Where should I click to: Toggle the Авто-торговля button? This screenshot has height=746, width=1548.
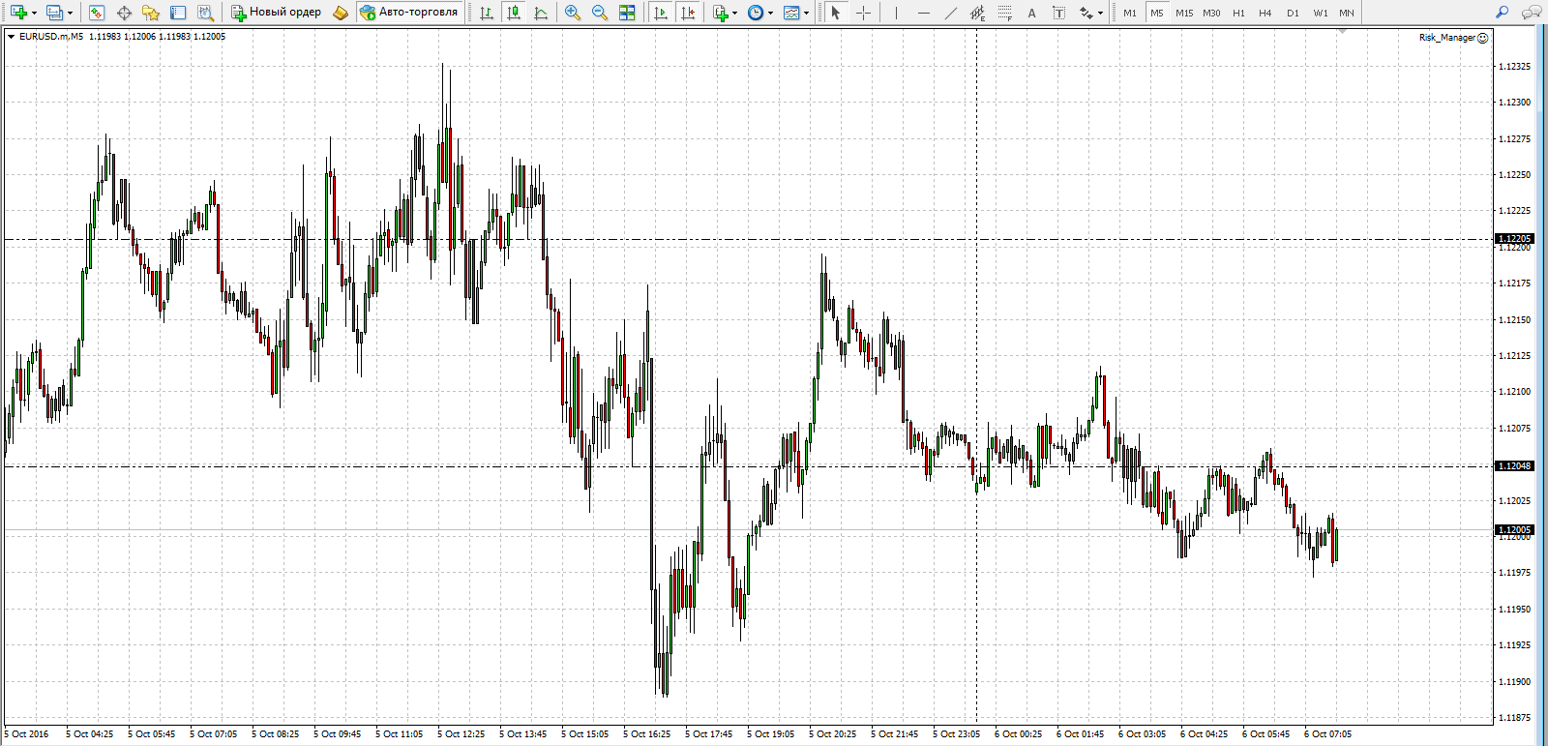coord(408,13)
